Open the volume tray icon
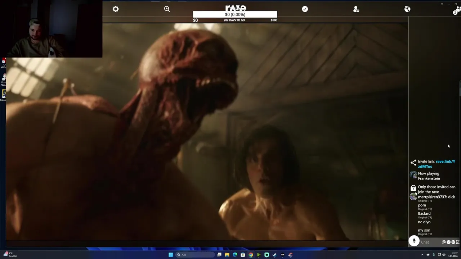The width and height of the screenshot is (461, 259). (x=444, y=255)
